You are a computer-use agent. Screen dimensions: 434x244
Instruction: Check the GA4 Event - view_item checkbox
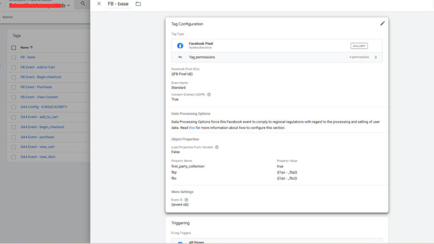tap(14, 157)
